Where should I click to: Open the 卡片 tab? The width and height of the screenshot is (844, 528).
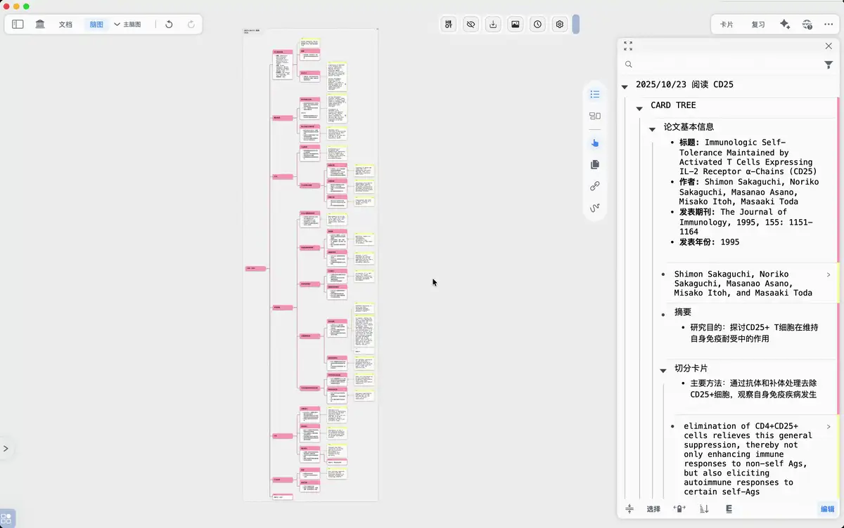tap(727, 24)
